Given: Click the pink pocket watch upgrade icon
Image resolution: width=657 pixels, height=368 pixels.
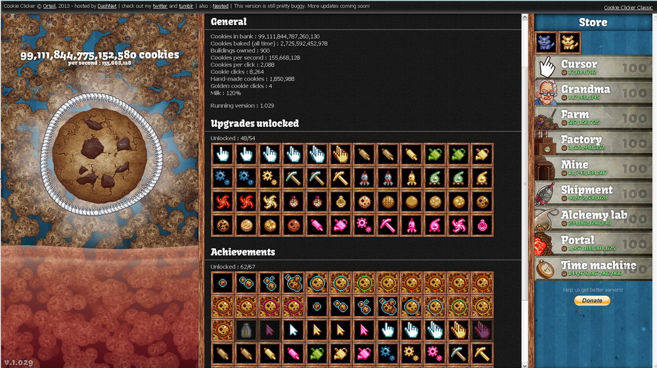Looking at the screenshot, I should (x=481, y=225).
